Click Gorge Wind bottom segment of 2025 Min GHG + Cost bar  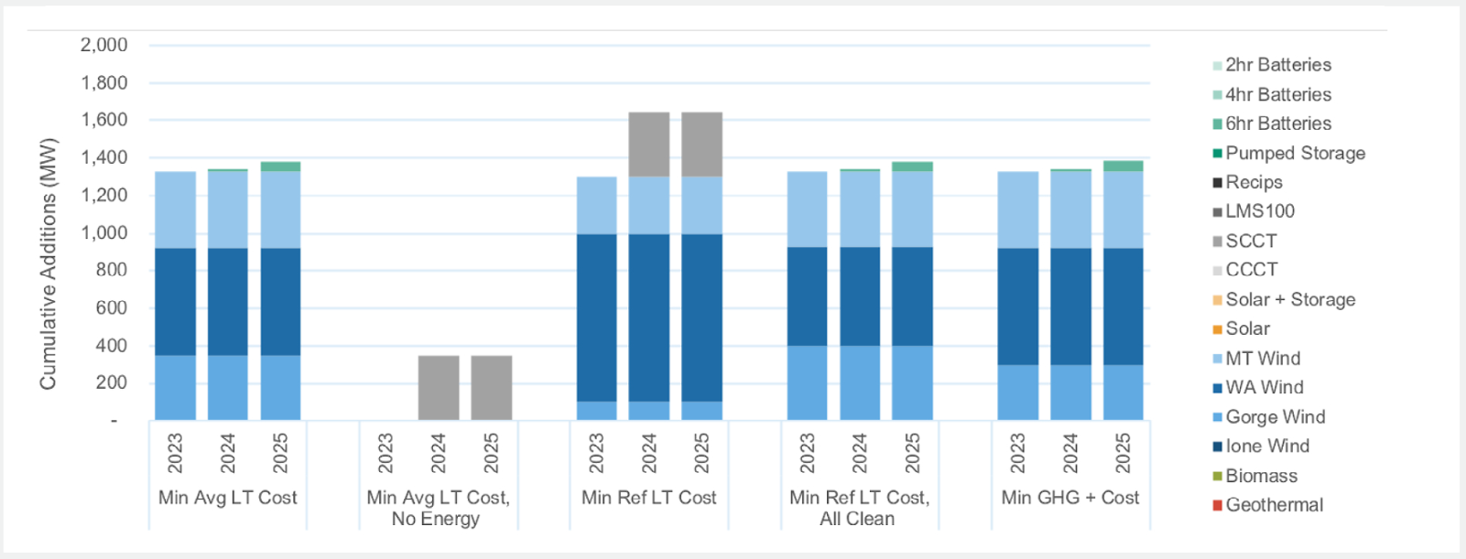[1124, 392]
